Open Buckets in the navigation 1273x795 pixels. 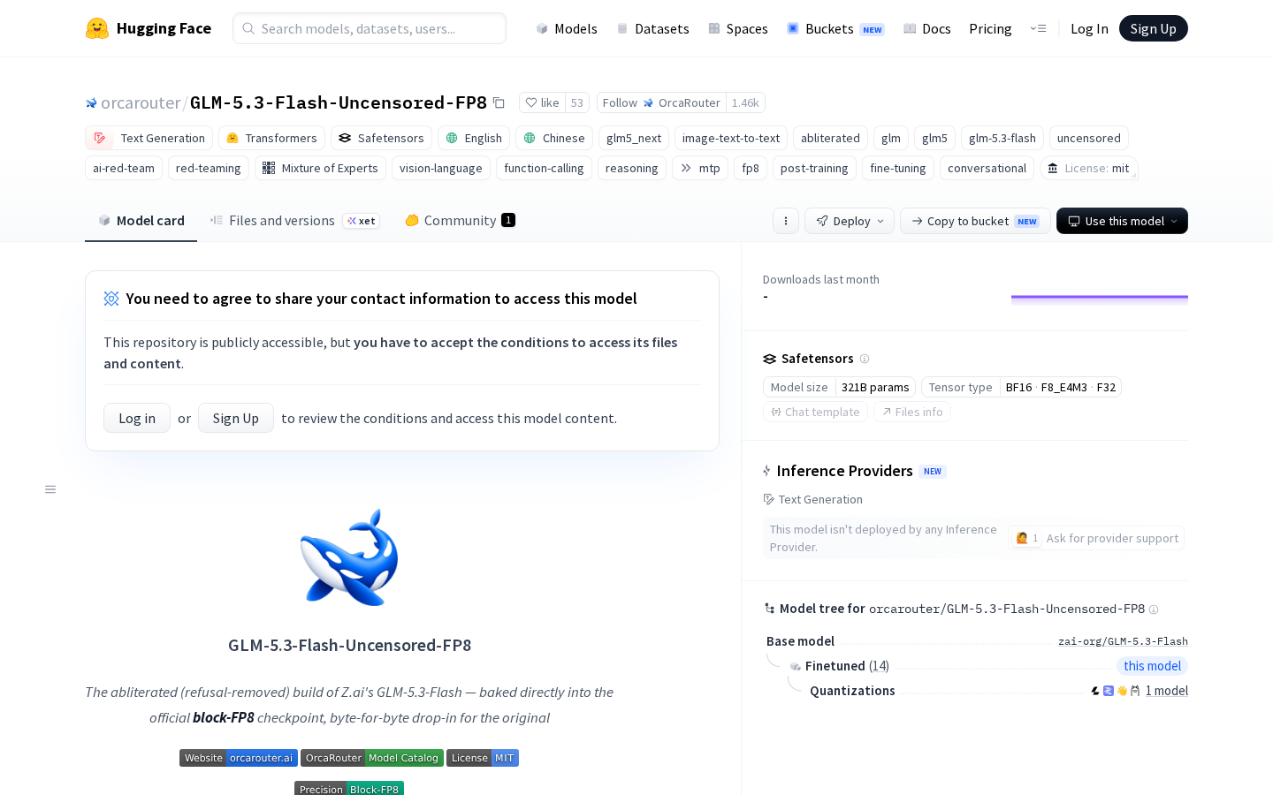point(835,28)
